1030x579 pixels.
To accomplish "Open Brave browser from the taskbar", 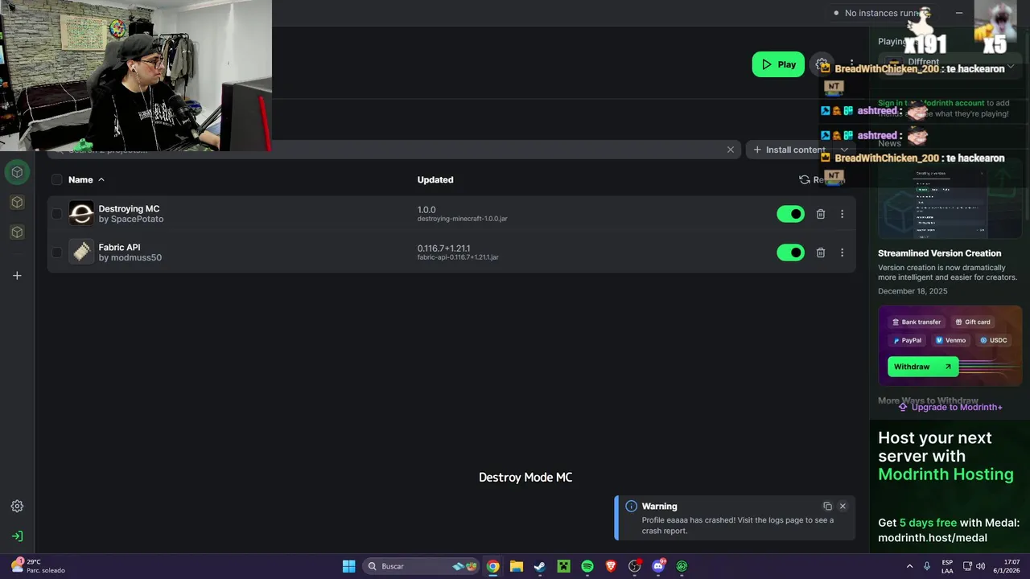I will [611, 566].
